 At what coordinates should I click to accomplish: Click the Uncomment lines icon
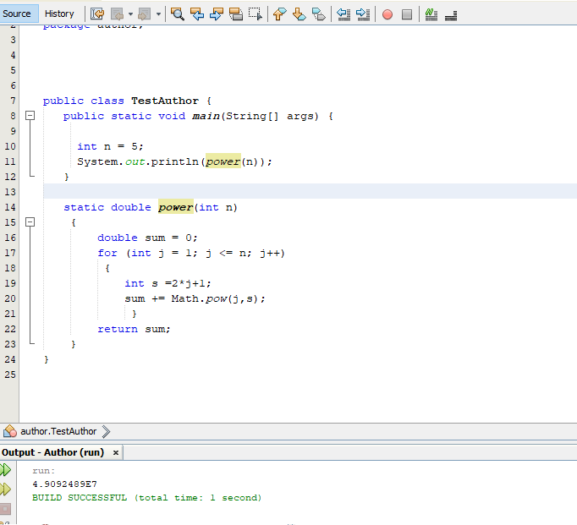tap(451, 14)
